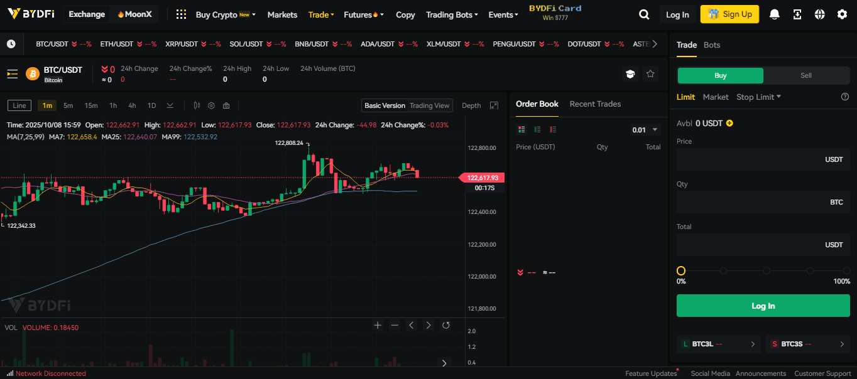Show only sell orders in order book

click(x=553, y=130)
